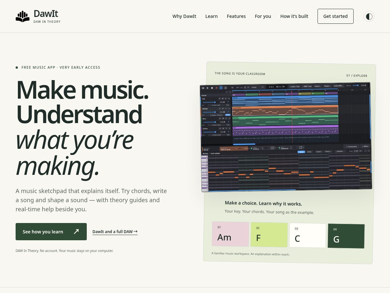Click the Octave + button in the piano roll
Screen dimensions: 390x293
pyautogui.click(x=328, y=152)
